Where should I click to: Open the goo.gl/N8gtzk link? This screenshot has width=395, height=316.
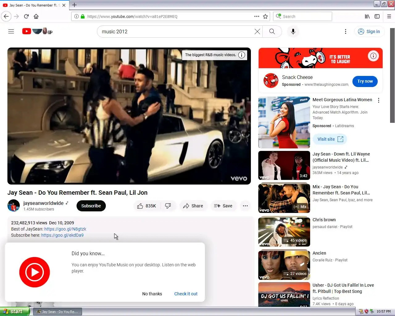tap(65, 229)
